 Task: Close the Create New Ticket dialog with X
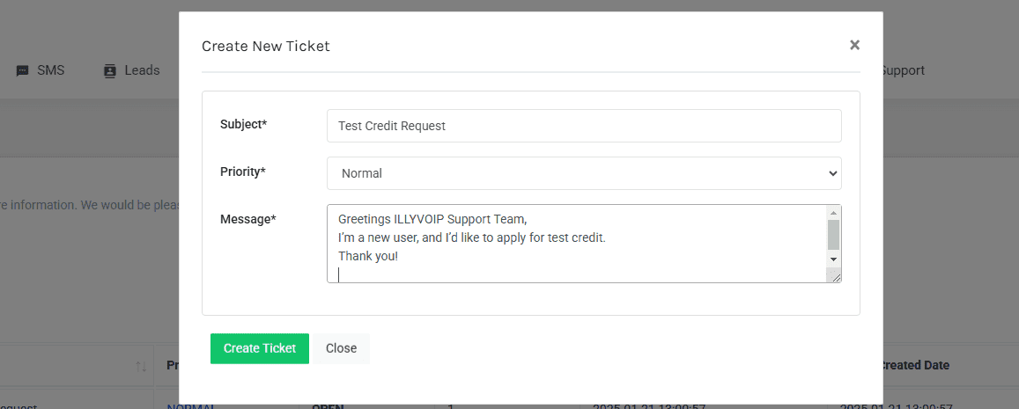854,45
